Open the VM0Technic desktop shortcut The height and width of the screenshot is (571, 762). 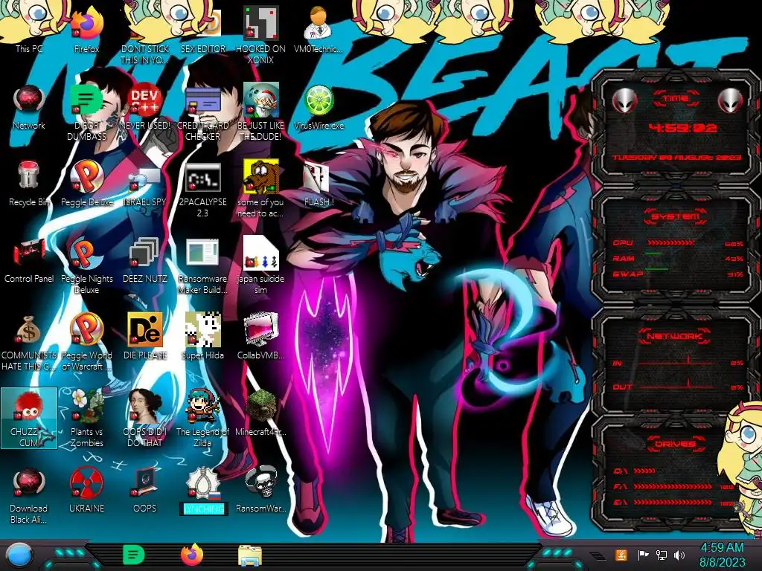(318, 29)
